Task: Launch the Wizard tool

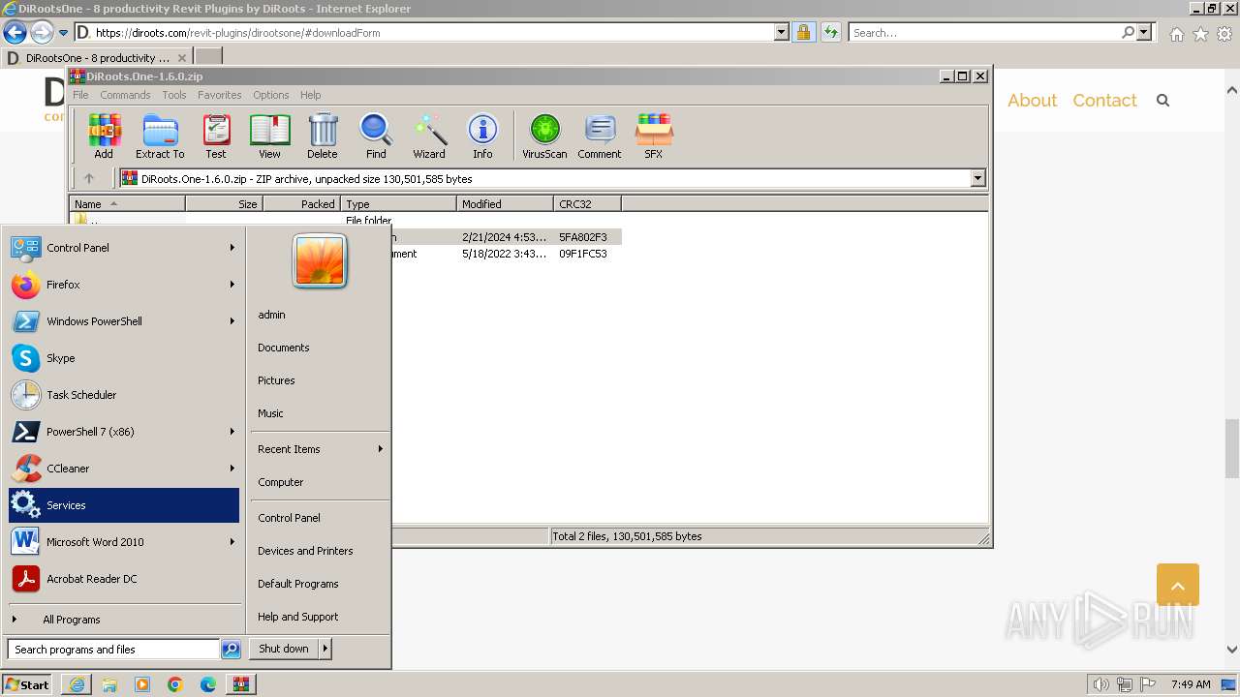Action: (429, 136)
